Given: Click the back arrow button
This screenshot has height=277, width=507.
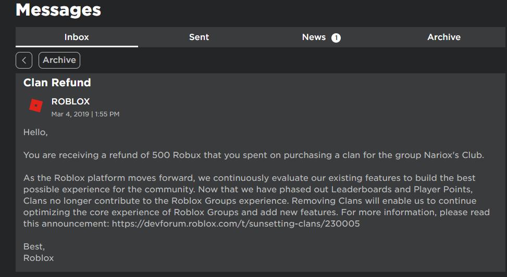Looking at the screenshot, I should [24, 60].
